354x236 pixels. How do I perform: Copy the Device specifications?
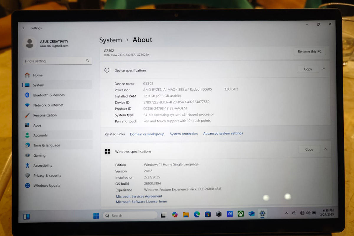tap(308, 69)
